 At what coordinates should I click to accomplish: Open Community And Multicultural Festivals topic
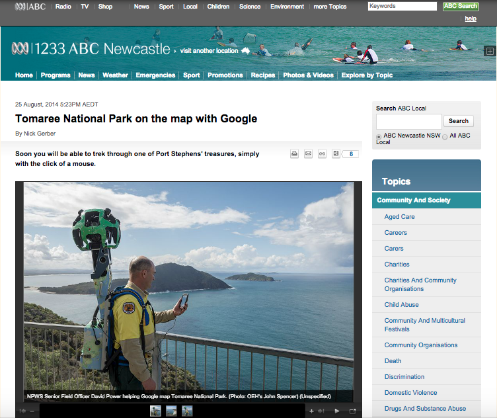click(x=425, y=325)
